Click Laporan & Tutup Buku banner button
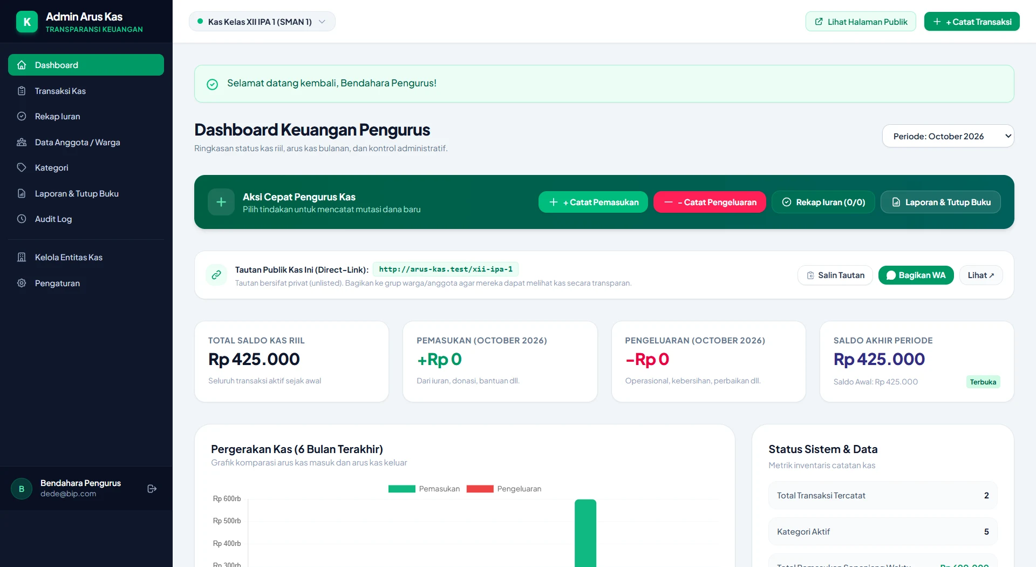Image resolution: width=1036 pixels, height=567 pixels. 940,202
